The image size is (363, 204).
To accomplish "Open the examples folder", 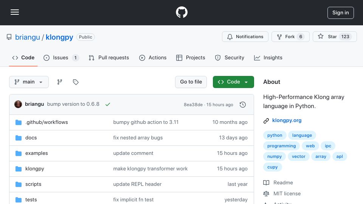I will 37,153.
